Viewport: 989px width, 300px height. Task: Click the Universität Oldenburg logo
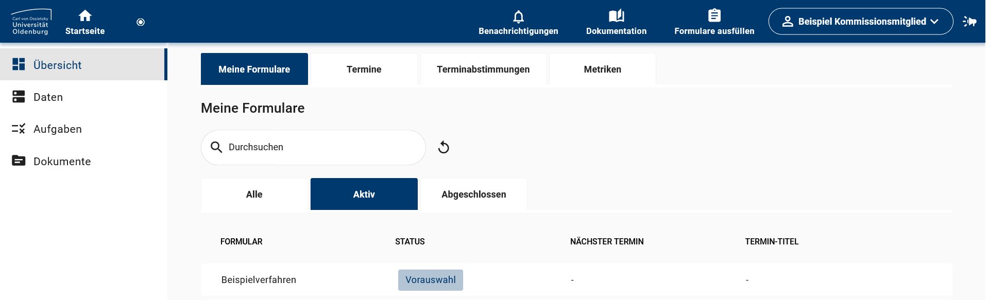pyautogui.click(x=31, y=21)
